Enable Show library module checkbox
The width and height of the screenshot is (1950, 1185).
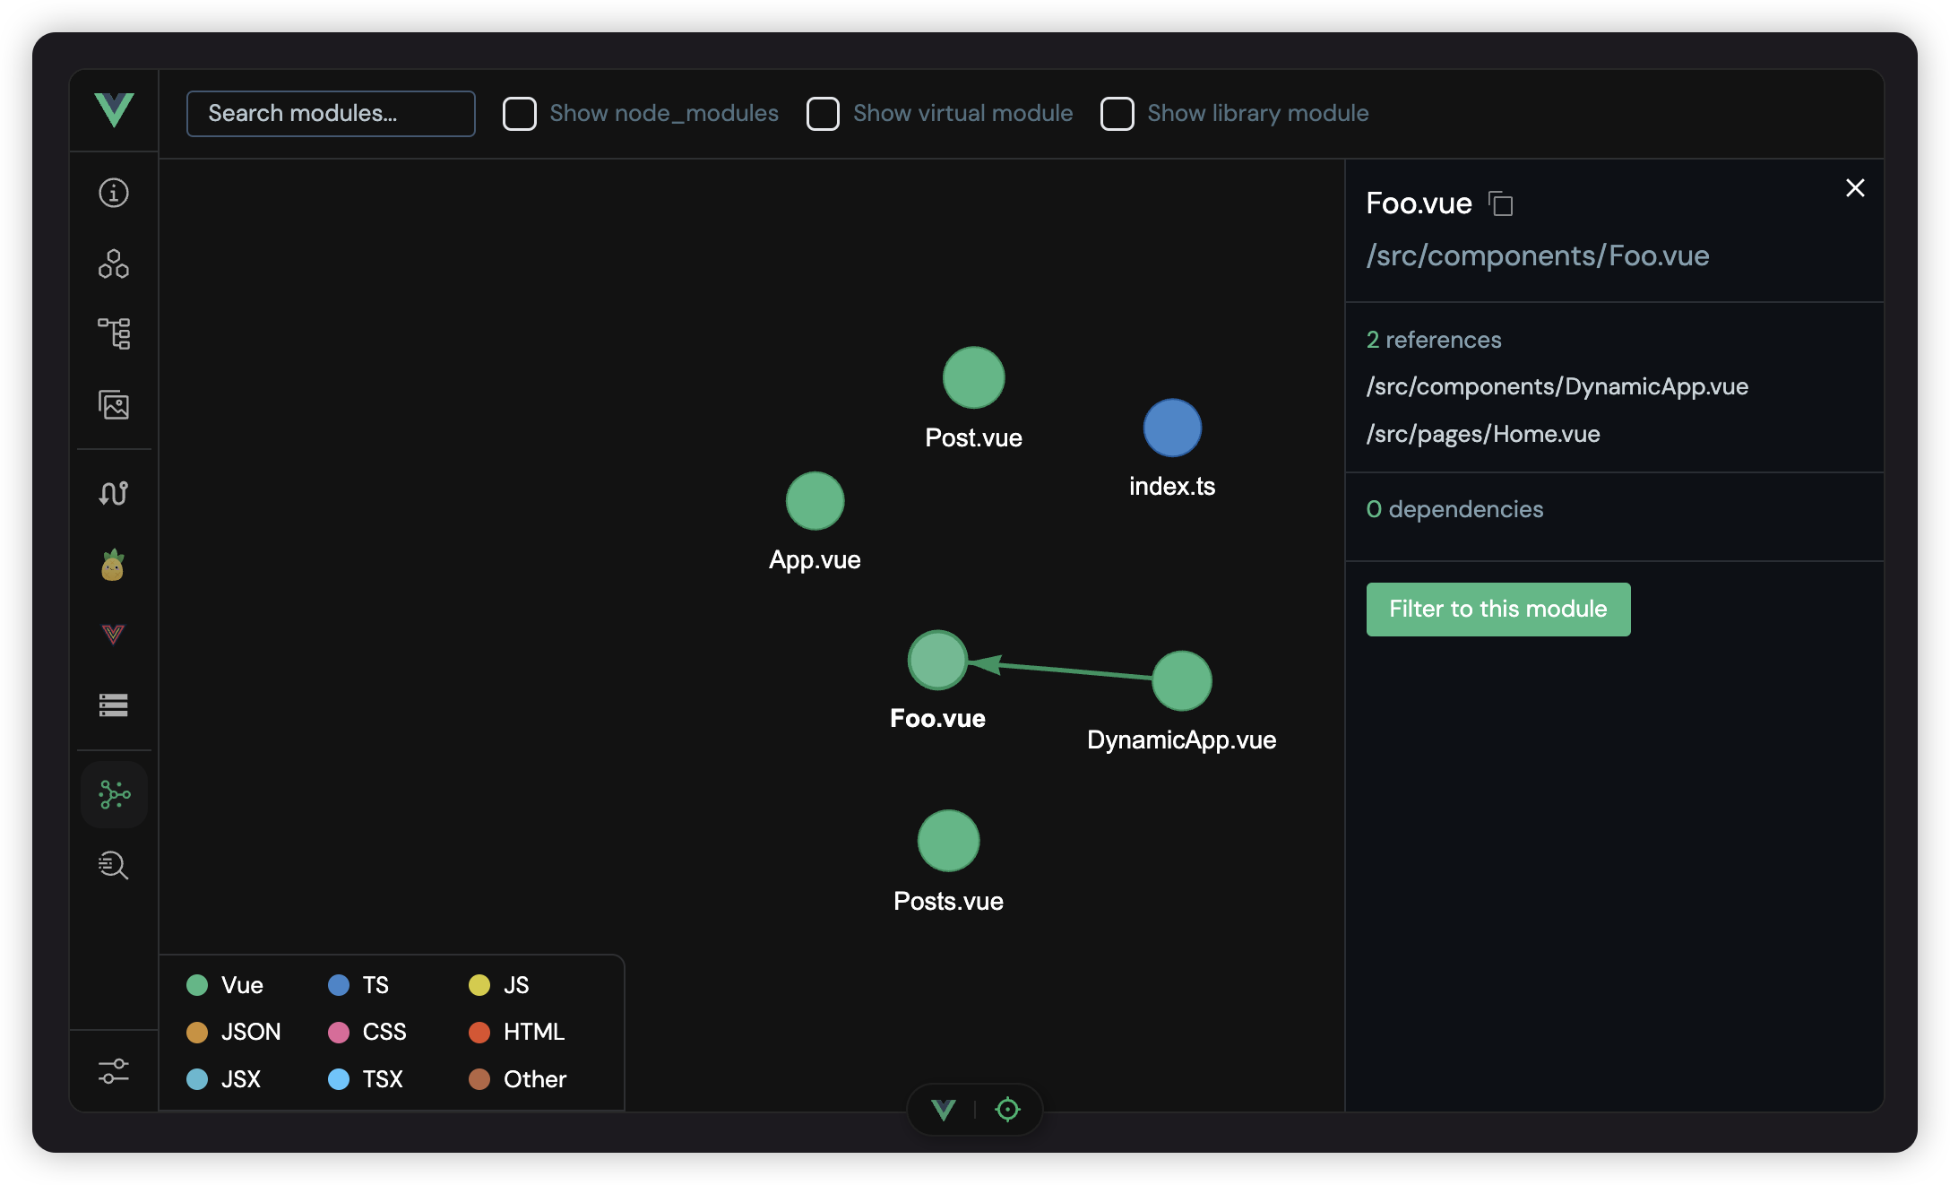[x=1117, y=114]
